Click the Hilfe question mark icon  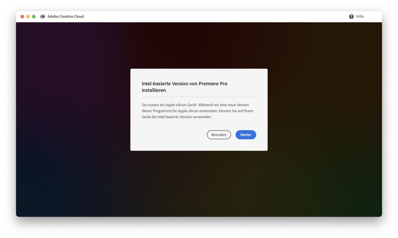tap(351, 16)
